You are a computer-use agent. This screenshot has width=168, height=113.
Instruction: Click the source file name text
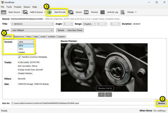tap(27, 19)
